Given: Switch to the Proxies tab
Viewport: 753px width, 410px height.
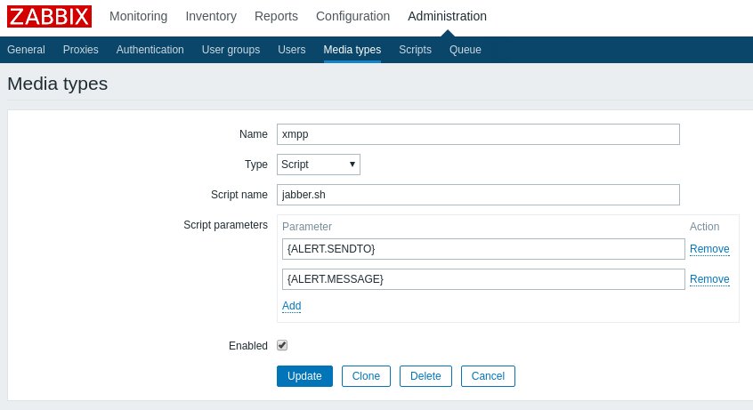Looking at the screenshot, I should coord(81,50).
